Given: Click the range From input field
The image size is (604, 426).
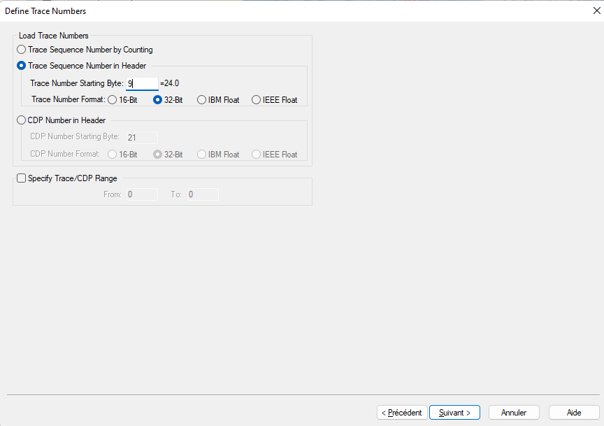Looking at the screenshot, I should [x=141, y=194].
